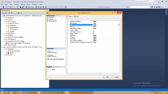This screenshot has width=168, height=94.
Task: Click the Script icon in New Linked Server dialog
Action: (69, 16)
